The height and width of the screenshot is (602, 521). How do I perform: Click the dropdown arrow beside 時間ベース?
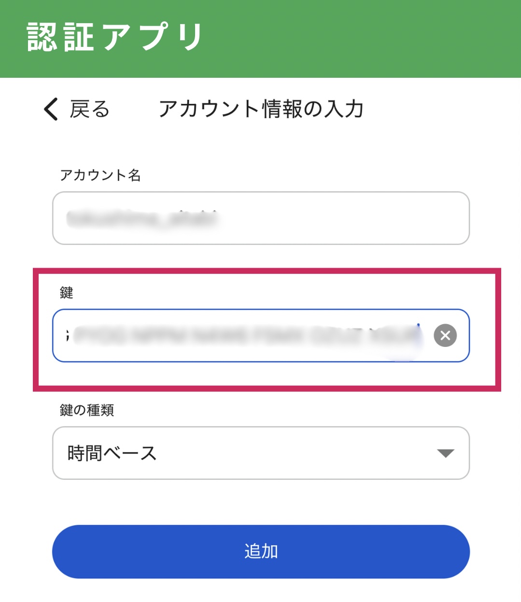click(445, 453)
